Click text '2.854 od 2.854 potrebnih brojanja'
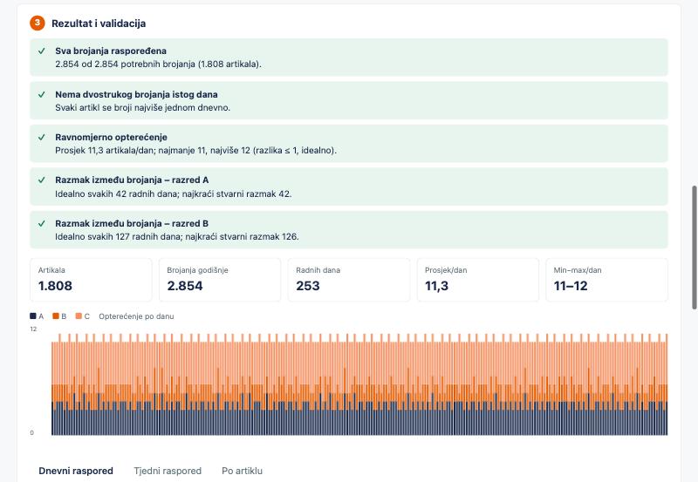The width and height of the screenshot is (698, 482). (x=125, y=64)
